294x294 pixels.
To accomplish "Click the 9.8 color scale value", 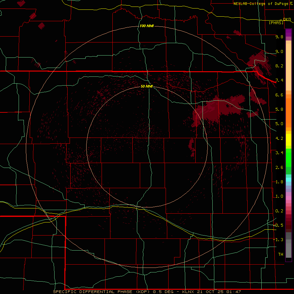I will point(279,37).
